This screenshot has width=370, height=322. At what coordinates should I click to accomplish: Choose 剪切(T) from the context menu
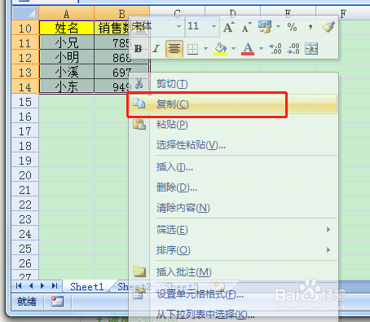pos(233,84)
